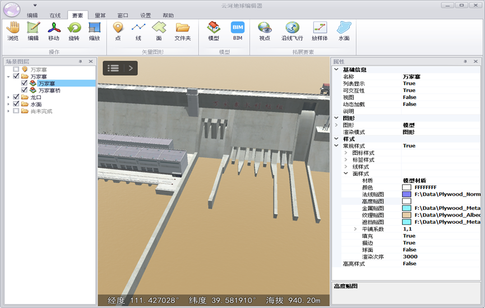Toggle checkbox of 水面 layer
Image resolution: width=485 pixels, height=308 pixels.
16,104
